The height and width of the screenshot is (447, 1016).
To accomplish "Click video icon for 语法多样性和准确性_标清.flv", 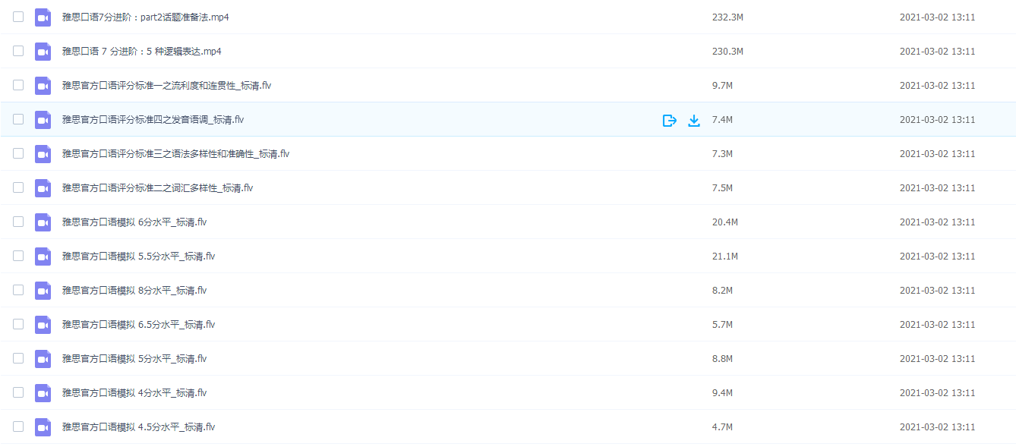I will (x=43, y=154).
